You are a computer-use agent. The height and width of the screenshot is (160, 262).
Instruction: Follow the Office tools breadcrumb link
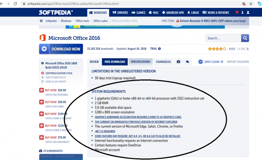click(x=83, y=21)
